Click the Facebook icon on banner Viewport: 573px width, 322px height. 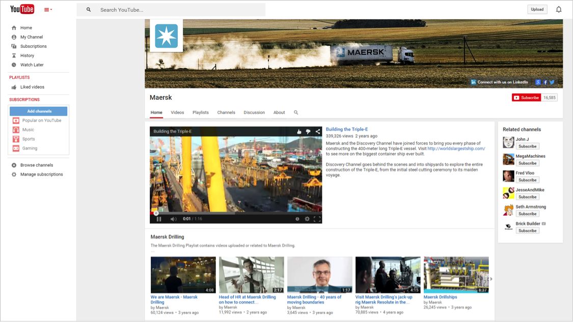coord(545,82)
